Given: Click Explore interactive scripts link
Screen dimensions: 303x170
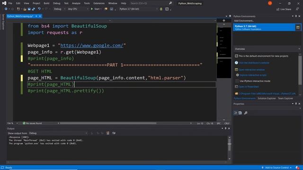Looking at the screenshot, I should point(253,75).
